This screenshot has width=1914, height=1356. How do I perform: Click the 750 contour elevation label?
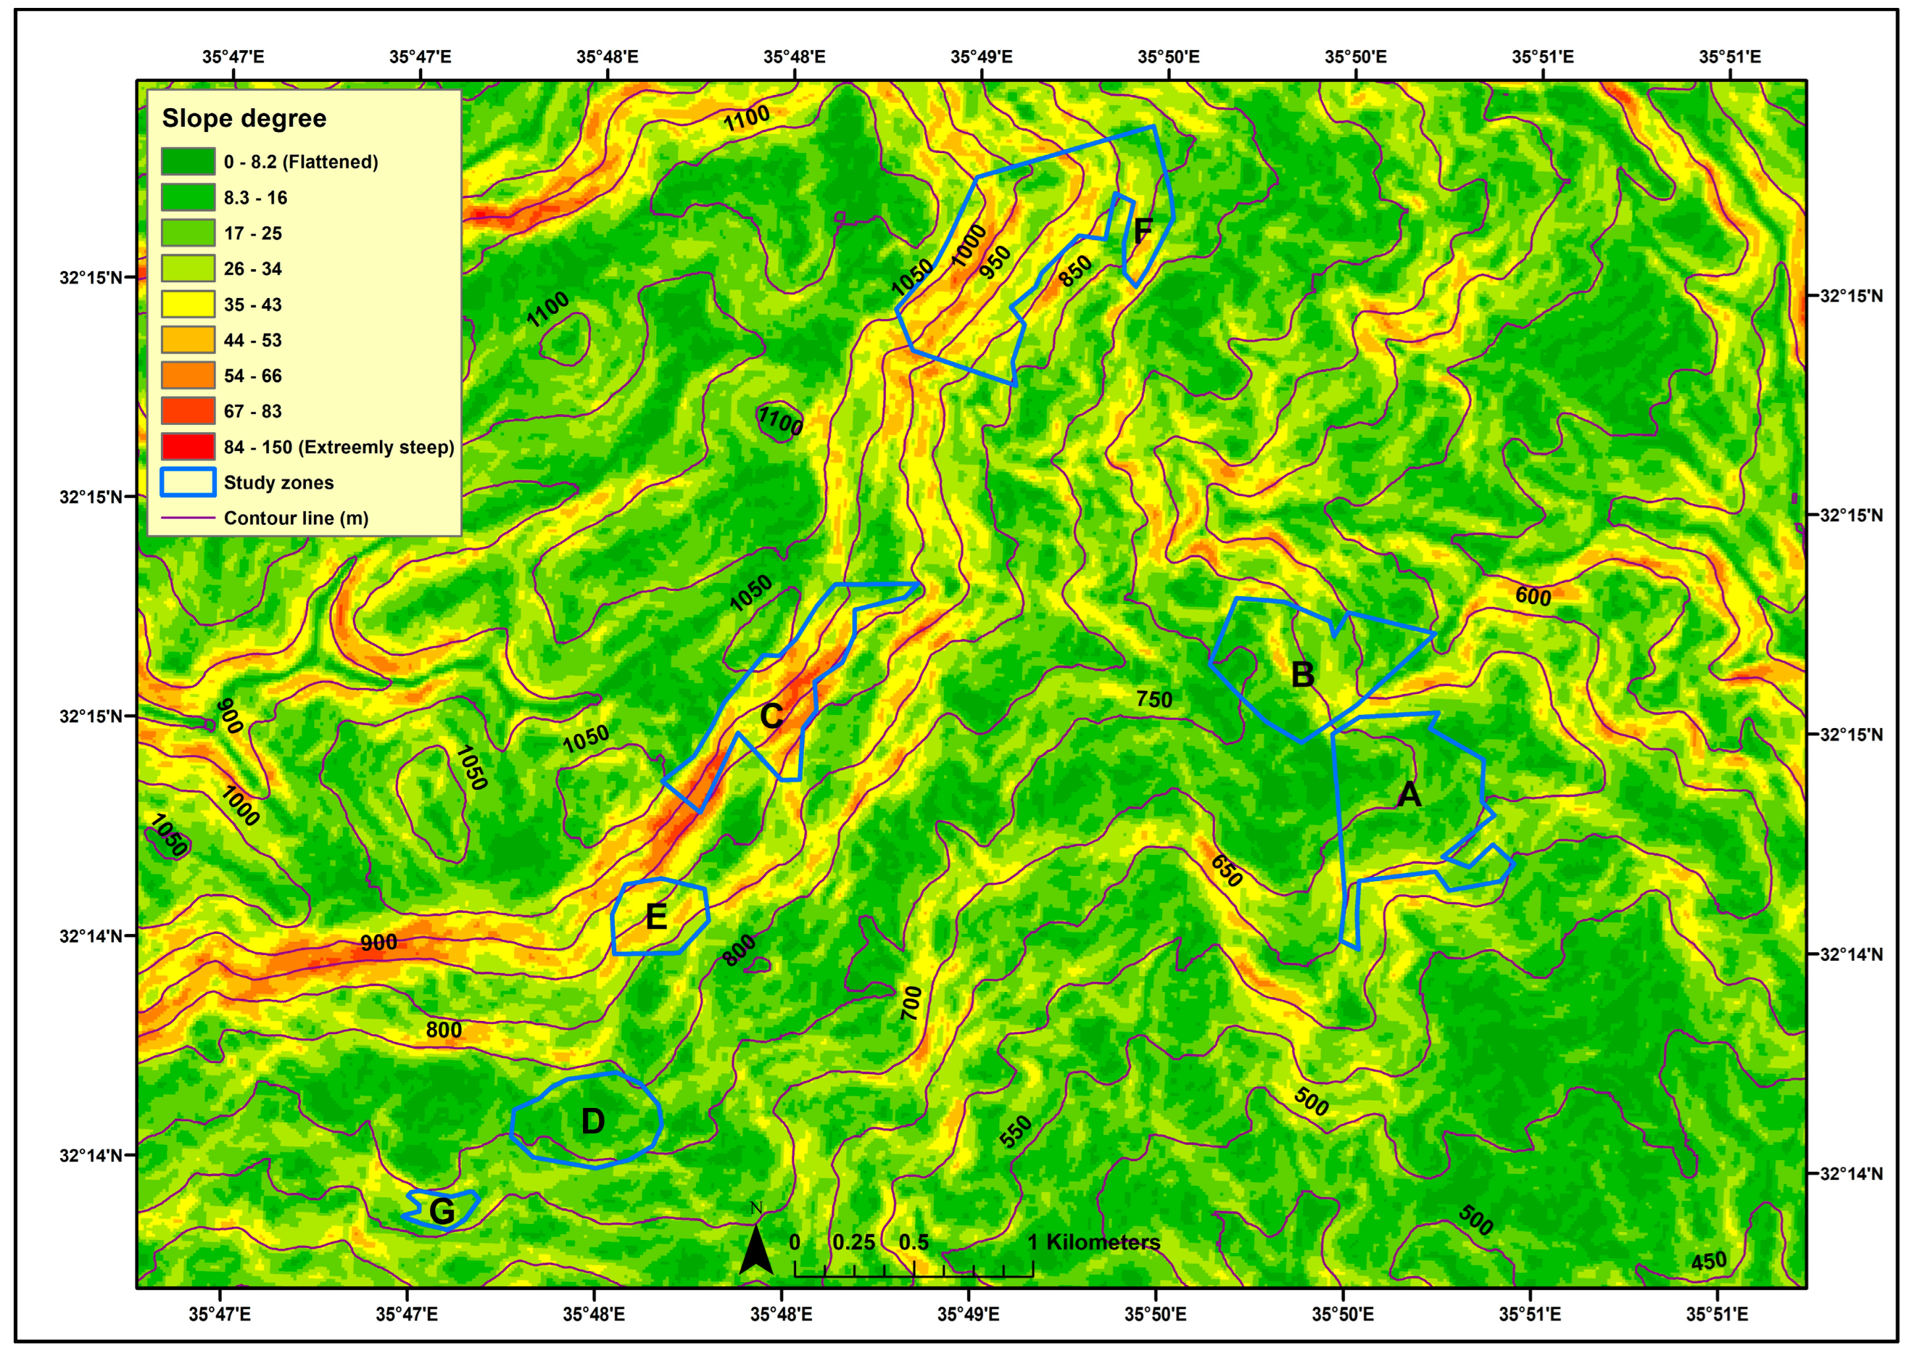click(x=1154, y=700)
